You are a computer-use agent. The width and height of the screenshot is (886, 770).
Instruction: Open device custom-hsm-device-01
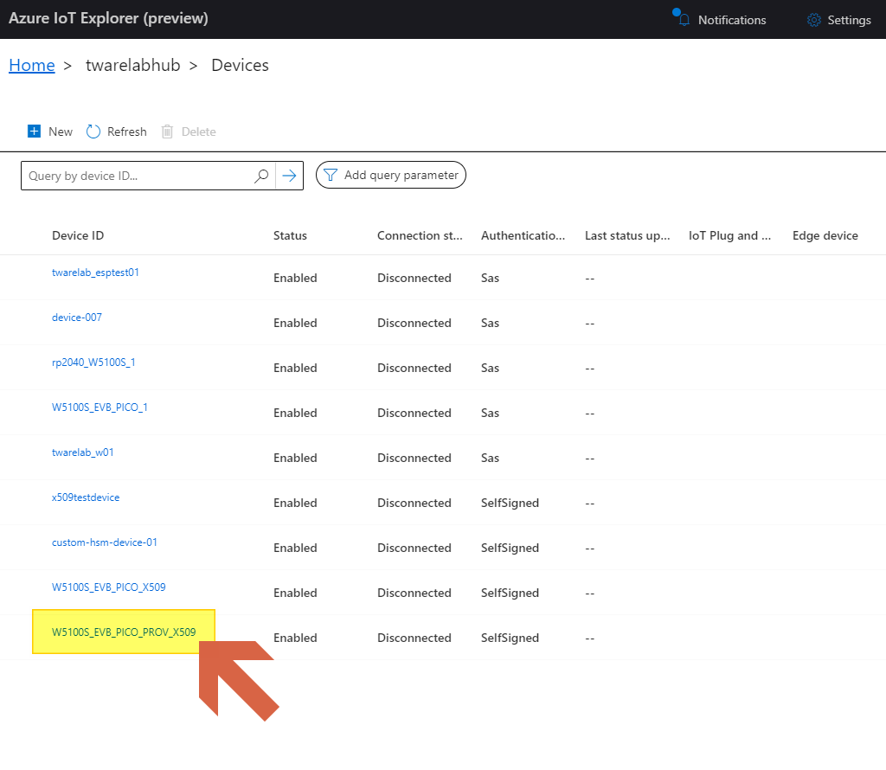[x=105, y=542]
